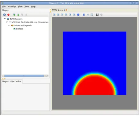Screen dimensions: 140x116
Task: Open scene configuration settings icon
Action: [x=101, y=15]
